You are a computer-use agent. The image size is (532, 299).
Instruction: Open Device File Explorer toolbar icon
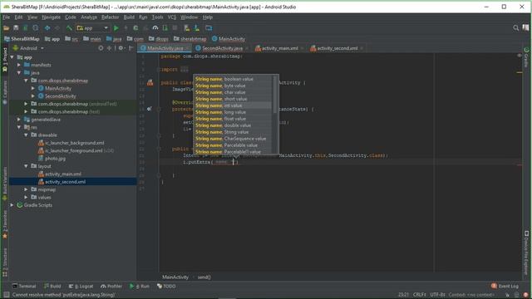coord(209,28)
